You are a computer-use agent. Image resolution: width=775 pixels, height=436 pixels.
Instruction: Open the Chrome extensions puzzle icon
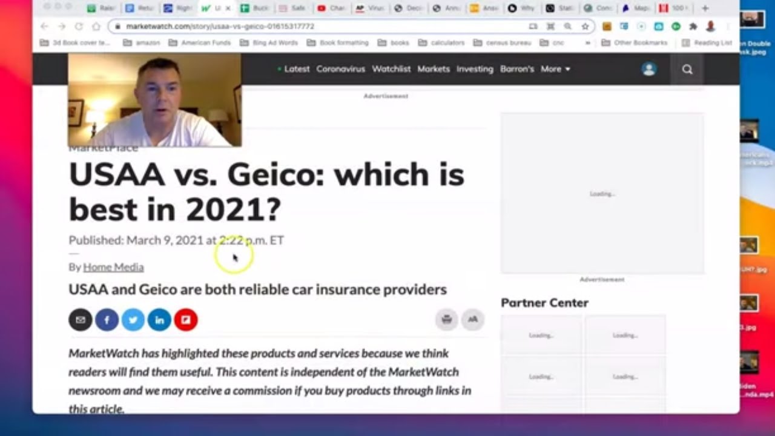[x=693, y=27]
